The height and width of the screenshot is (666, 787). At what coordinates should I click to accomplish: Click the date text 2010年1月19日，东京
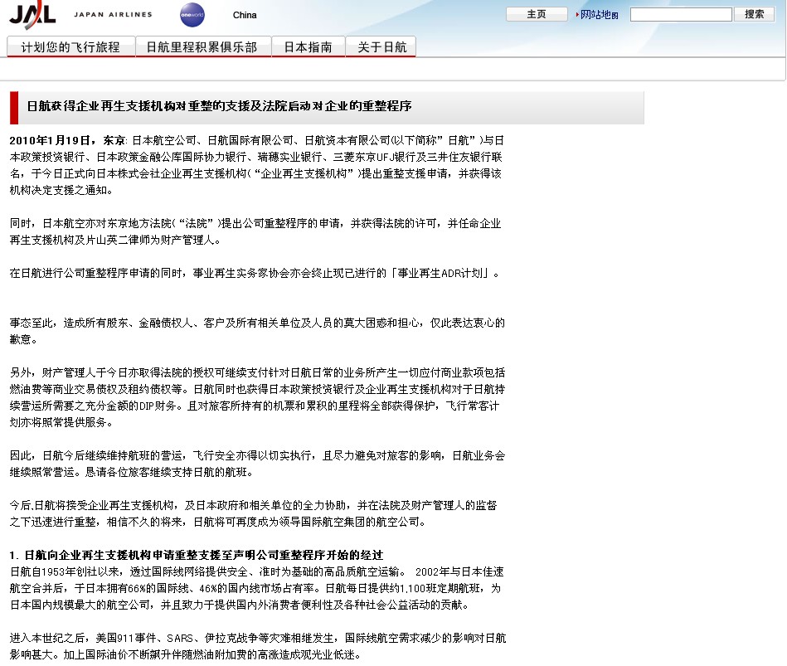(67, 140)
